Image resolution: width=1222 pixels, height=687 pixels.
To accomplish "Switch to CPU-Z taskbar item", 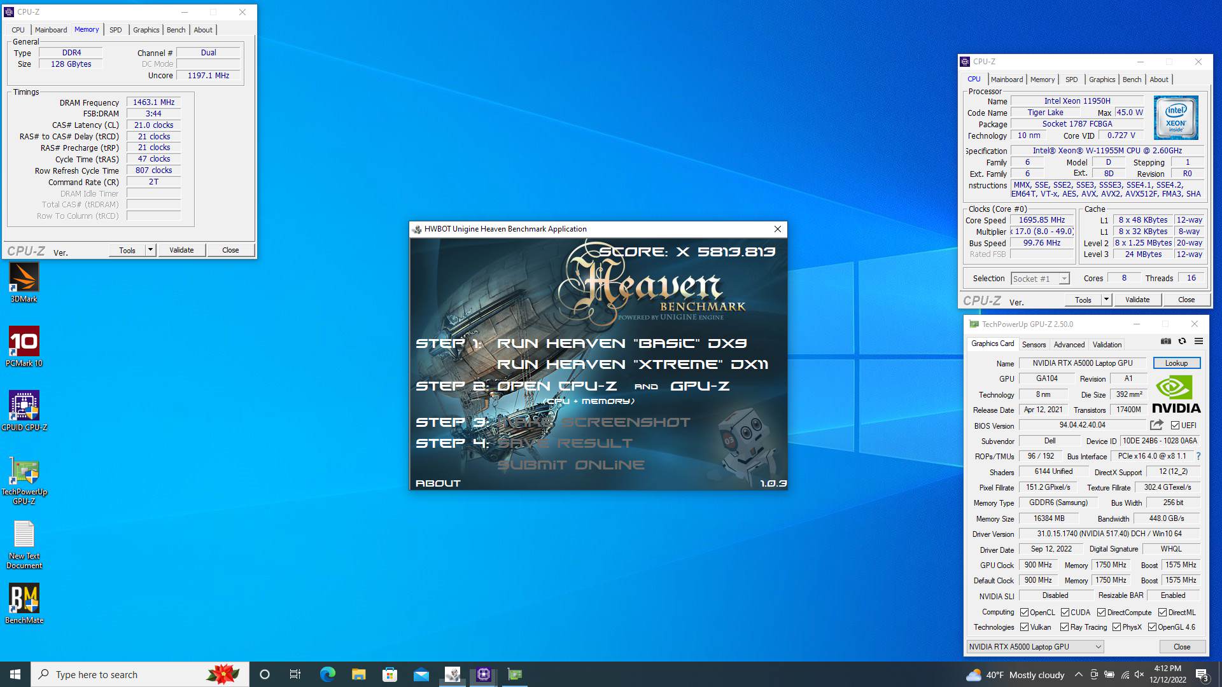I will [484, 674].
